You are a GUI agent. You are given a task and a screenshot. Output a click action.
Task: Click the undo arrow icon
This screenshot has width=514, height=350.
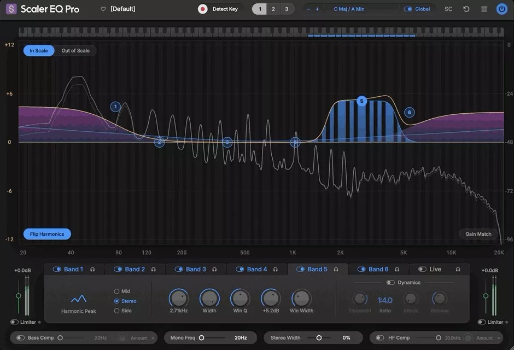point(466,9)
